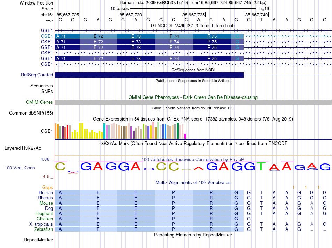The height and width of the screenshot is (248, 332).
Task: Open the light blue GSE1 transcript label
Action: 47,36
